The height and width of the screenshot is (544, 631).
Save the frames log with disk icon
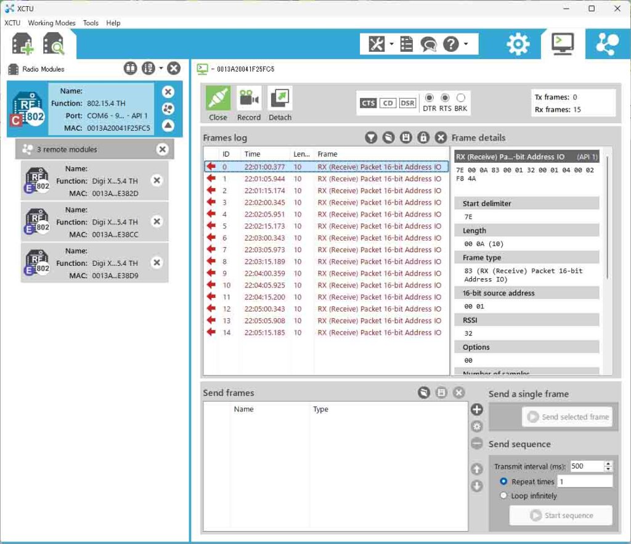click(405, 138)
